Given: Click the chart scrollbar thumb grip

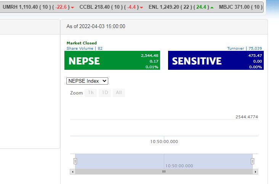Looking at the screenshot, I should 164,172.
